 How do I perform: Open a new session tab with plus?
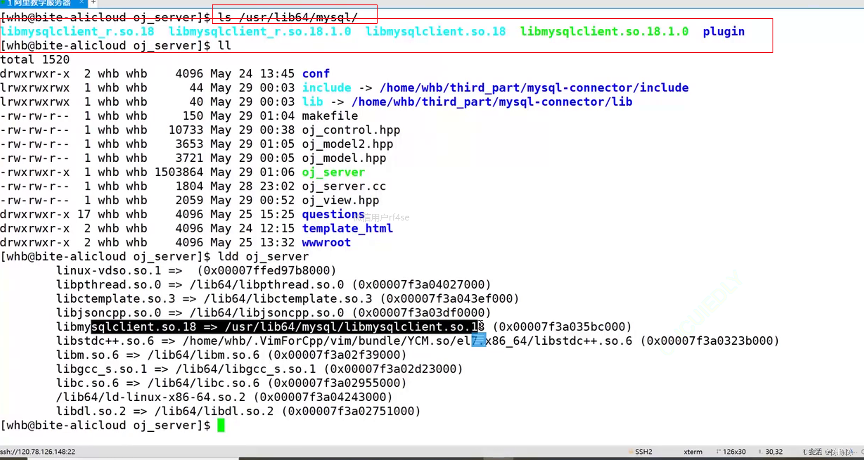[93, 2]
